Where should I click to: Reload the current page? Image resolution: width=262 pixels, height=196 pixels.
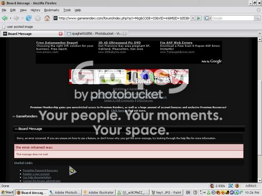pyautogui.click(x=28, y=18)
